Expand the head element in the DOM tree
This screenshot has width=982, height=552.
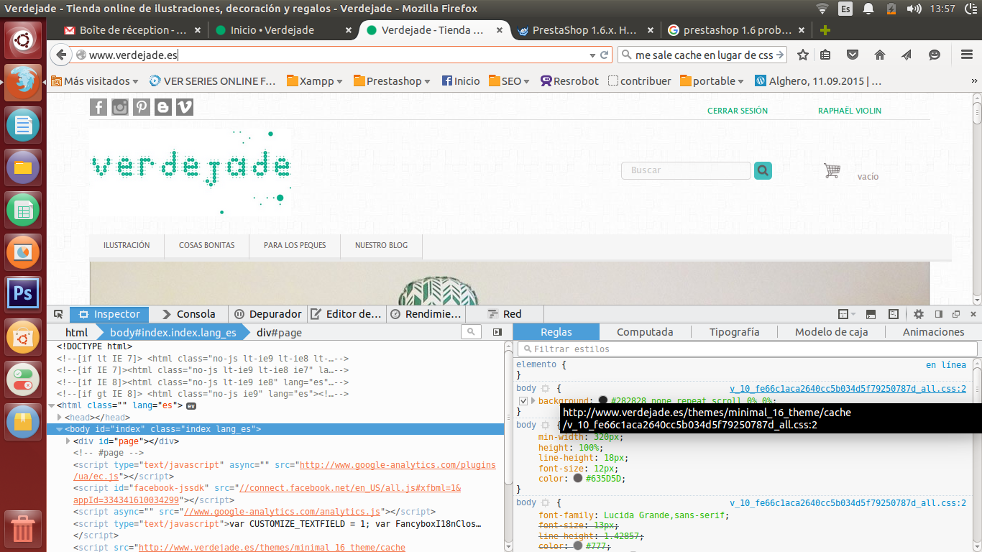(60, 418)
